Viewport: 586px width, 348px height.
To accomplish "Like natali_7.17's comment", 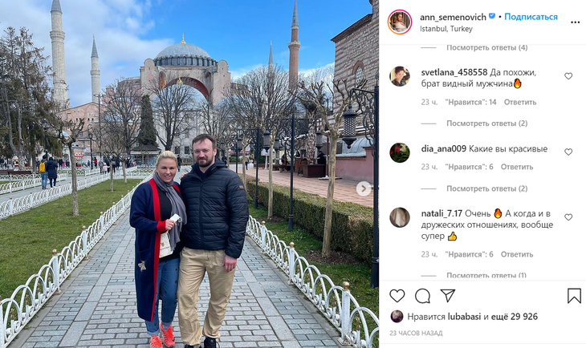I will 568,217.
